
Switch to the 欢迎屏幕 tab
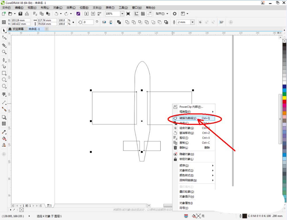[x=16, y=29]
